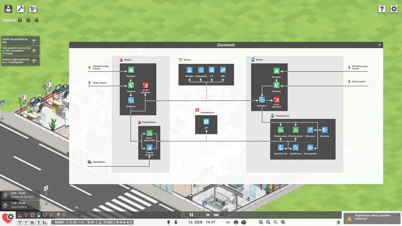The image size is (402, 226).
Task: Open the build mode hammer icon
Action: point(20,8)
